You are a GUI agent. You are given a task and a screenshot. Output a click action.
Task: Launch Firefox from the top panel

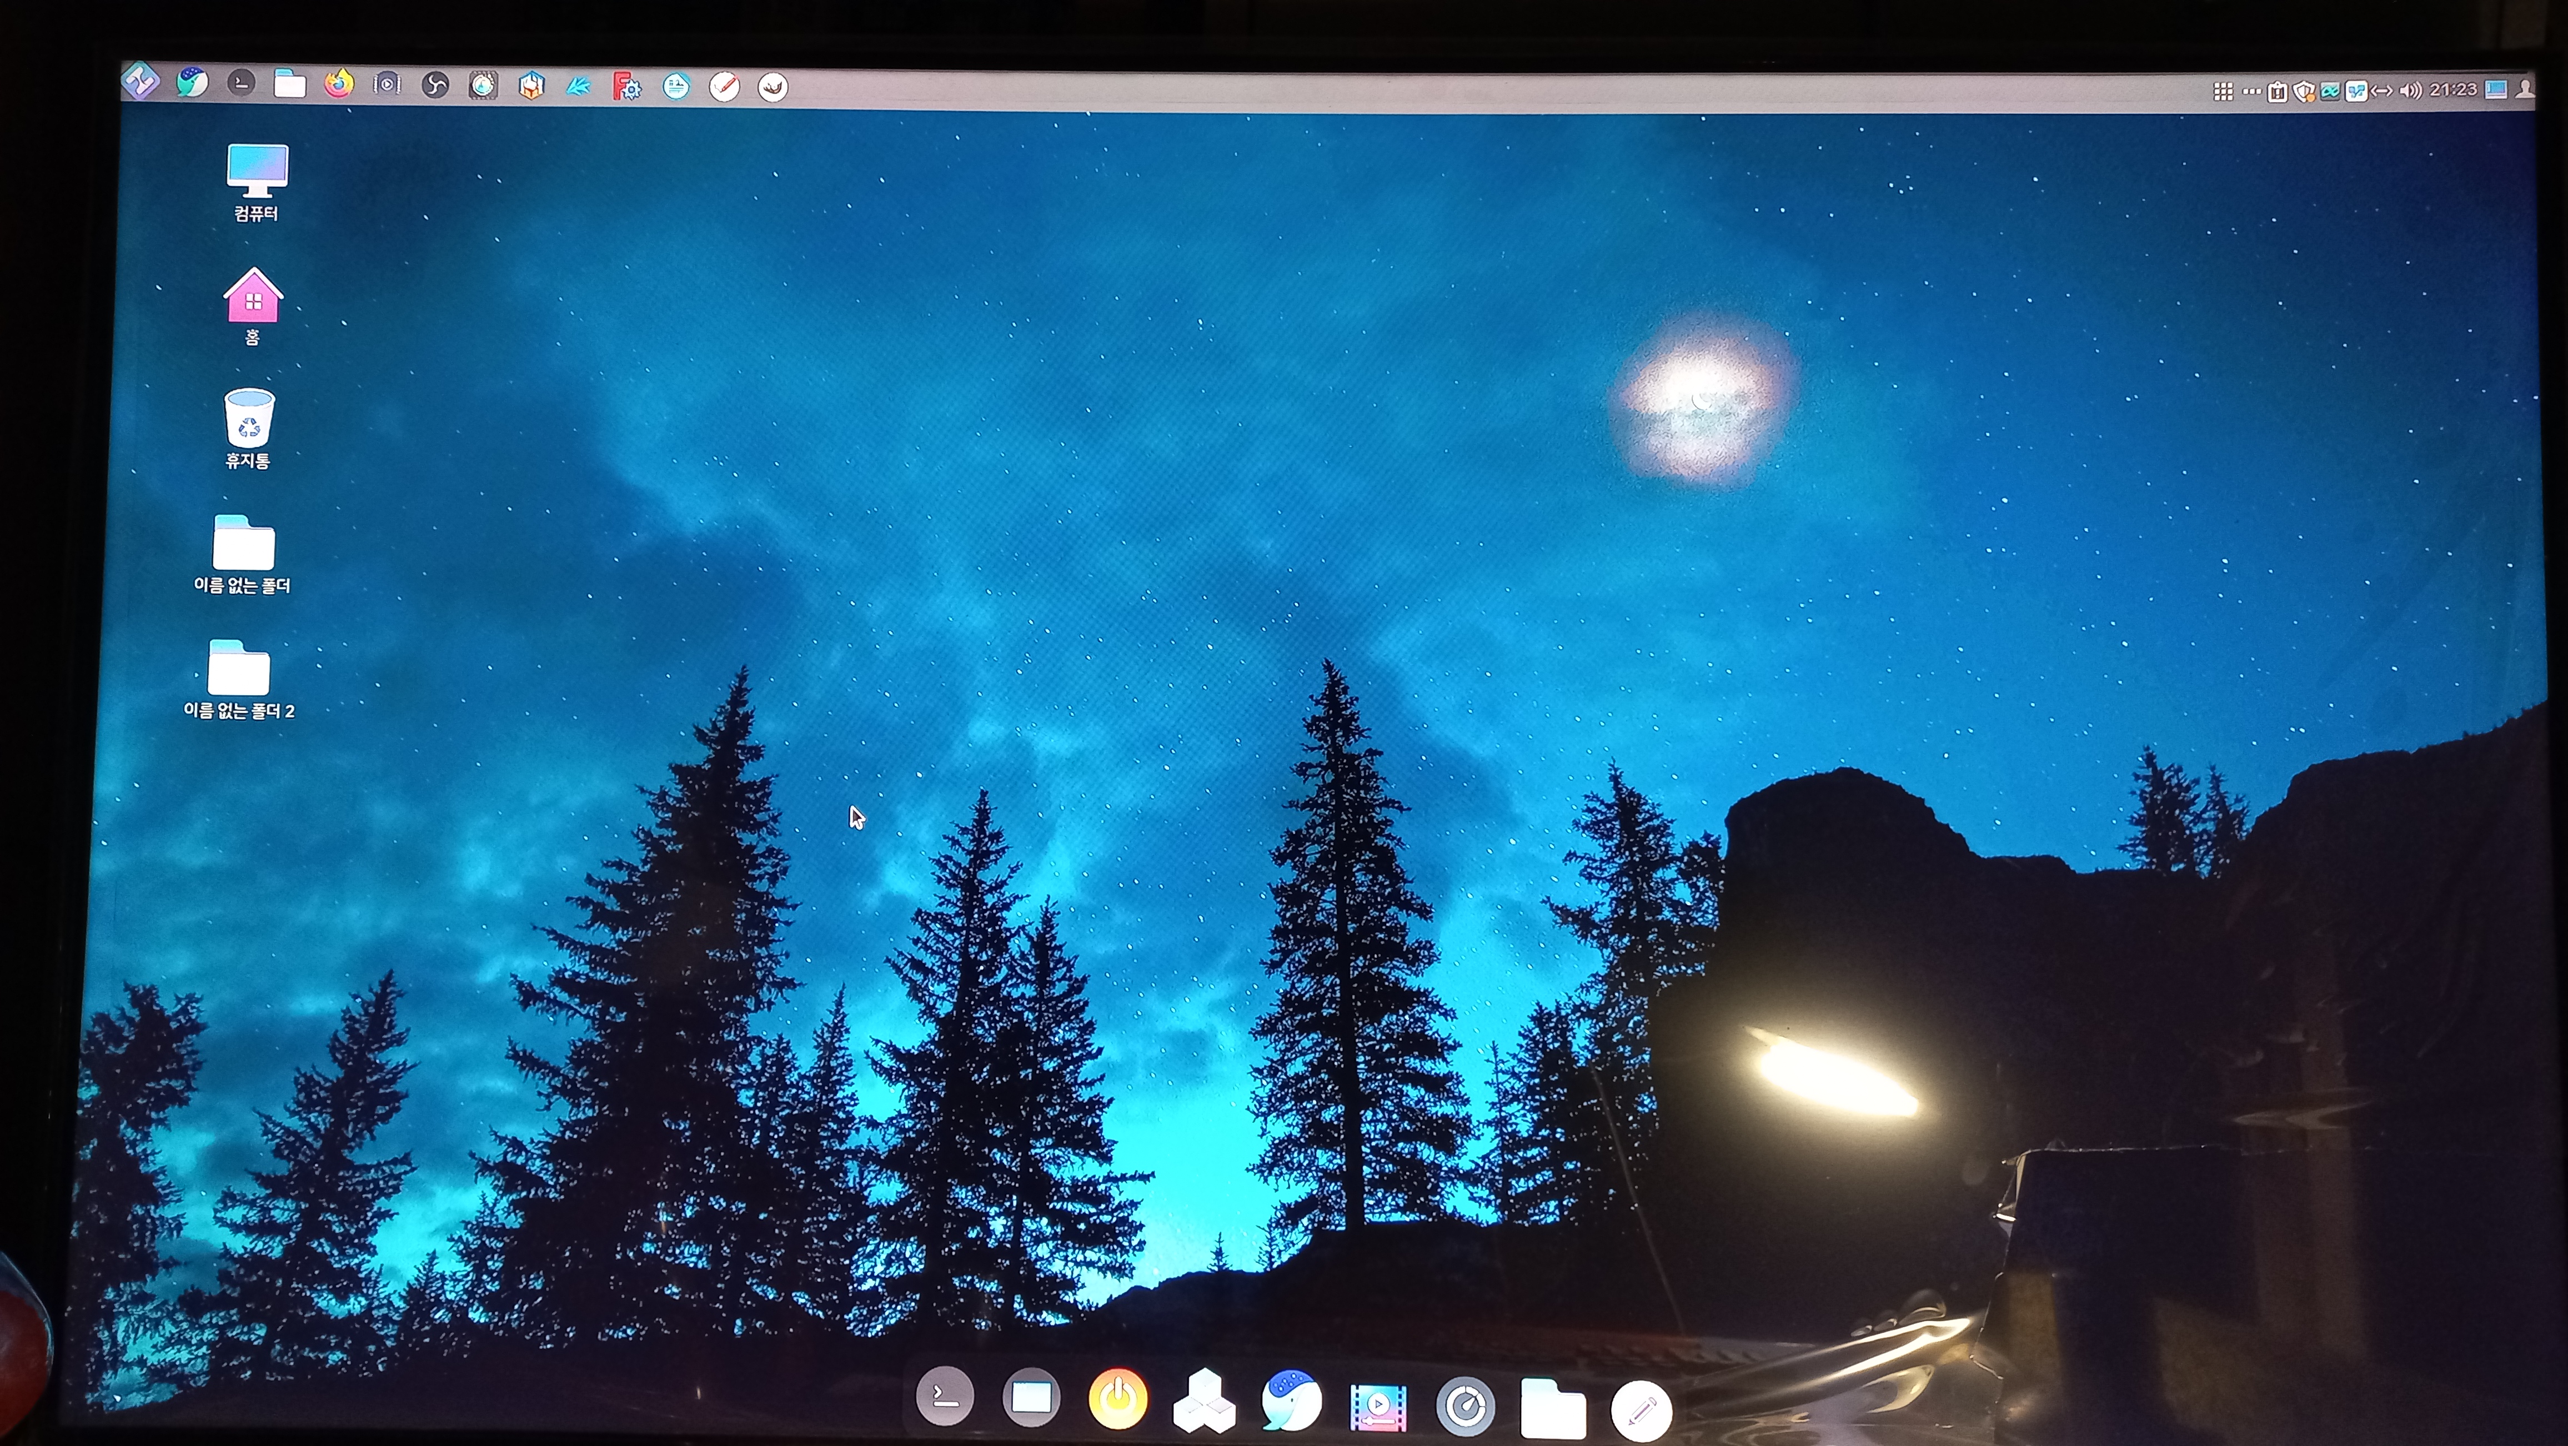(339, 84)
